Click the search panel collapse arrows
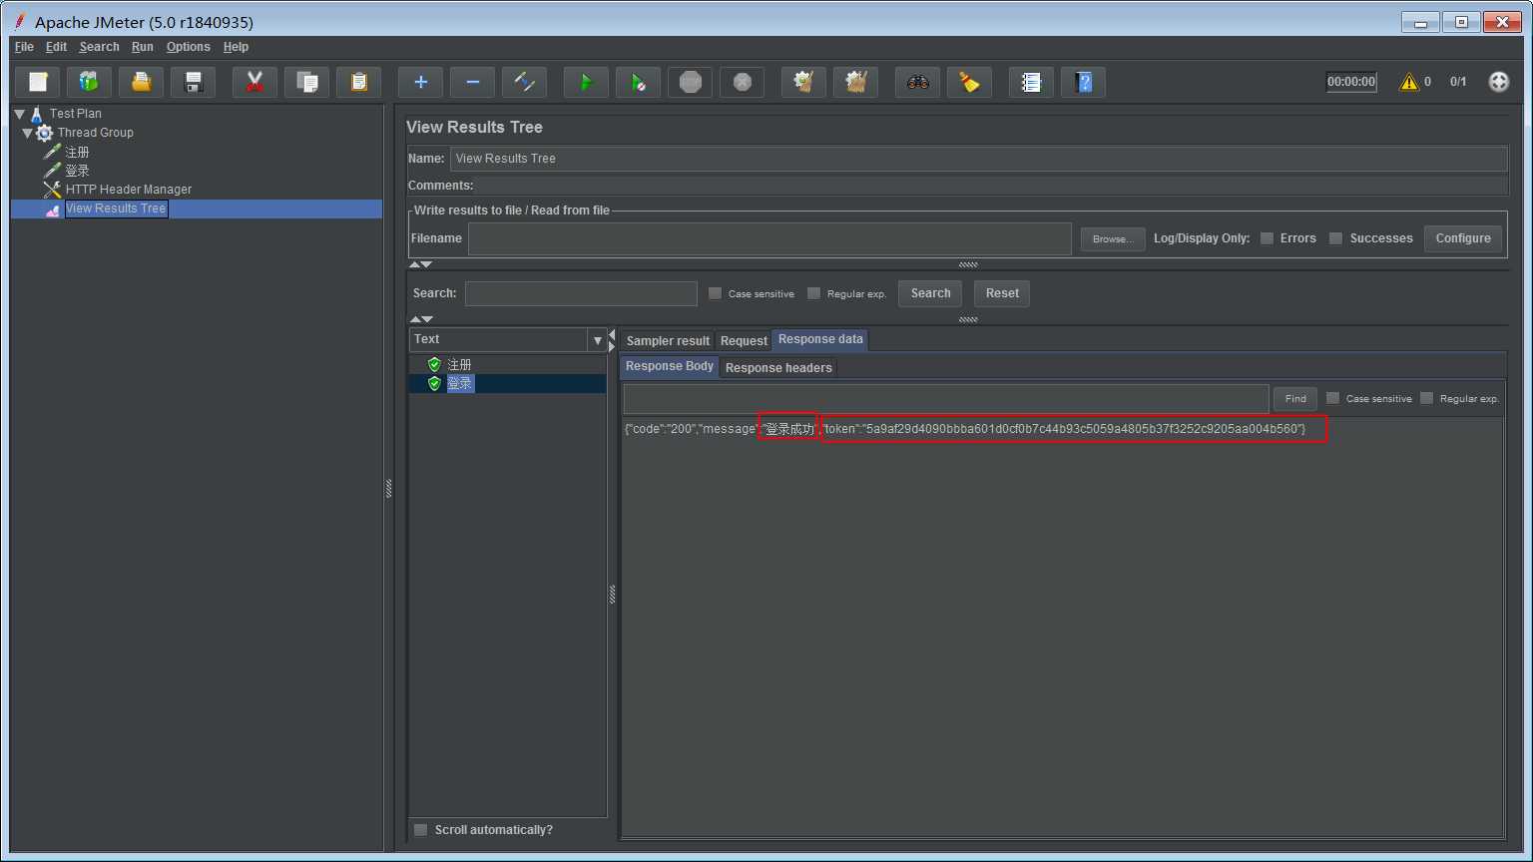The image size is (1533, 862). (x=421, y=319)
